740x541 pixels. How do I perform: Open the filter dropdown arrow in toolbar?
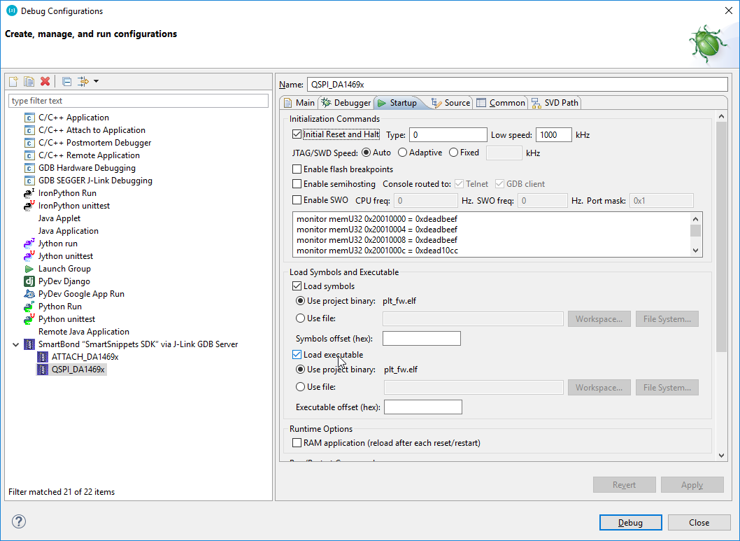(x=96, y=81)
